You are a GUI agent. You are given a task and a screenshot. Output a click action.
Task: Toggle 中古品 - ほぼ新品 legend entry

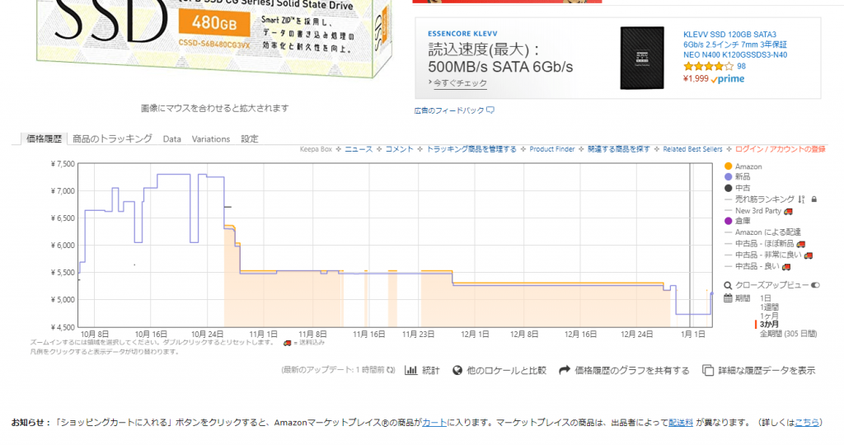tap(759, 244)
